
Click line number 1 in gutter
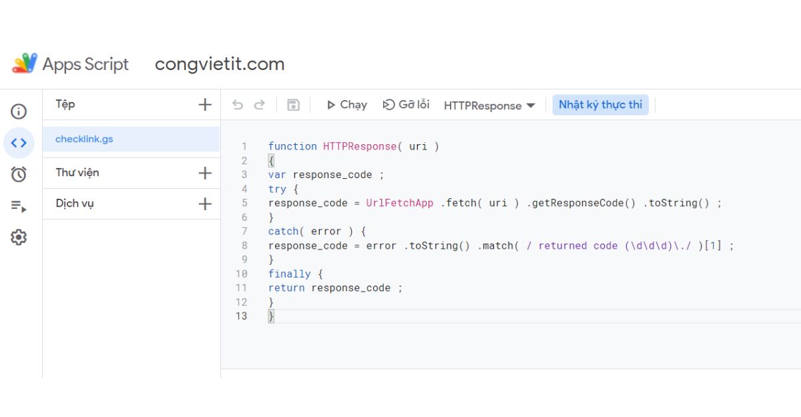[x=244, y=146]
